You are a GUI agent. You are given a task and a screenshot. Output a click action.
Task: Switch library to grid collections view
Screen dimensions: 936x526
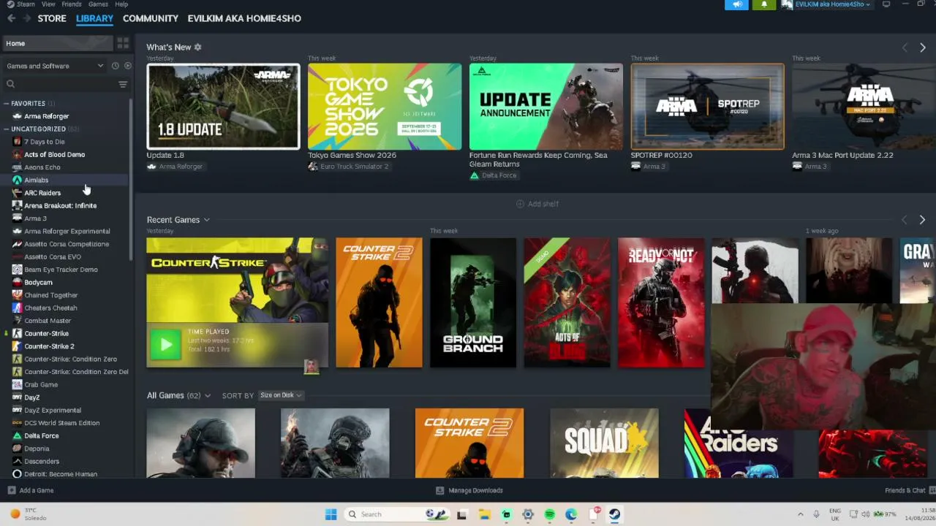tap(123, 43)
